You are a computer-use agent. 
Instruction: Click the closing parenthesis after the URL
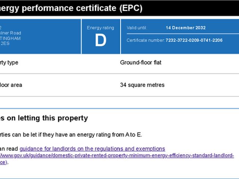(x=7, y=162)
